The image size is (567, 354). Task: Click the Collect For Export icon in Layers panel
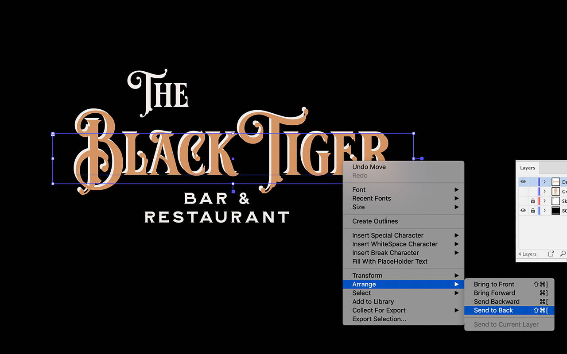[x=551, y=254]
